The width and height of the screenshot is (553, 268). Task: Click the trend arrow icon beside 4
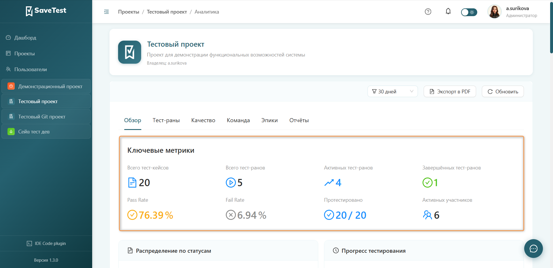pyautogui.click(x=329, y=183)
